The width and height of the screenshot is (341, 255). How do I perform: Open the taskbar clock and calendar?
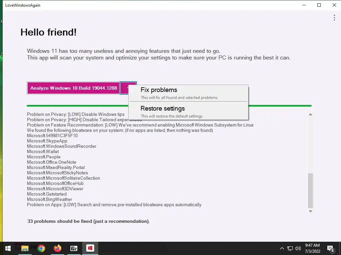click(312, 248)
